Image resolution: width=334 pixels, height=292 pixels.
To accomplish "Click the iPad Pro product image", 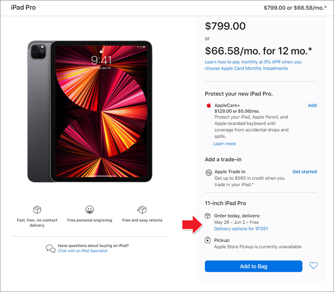I will coord(90,111).
